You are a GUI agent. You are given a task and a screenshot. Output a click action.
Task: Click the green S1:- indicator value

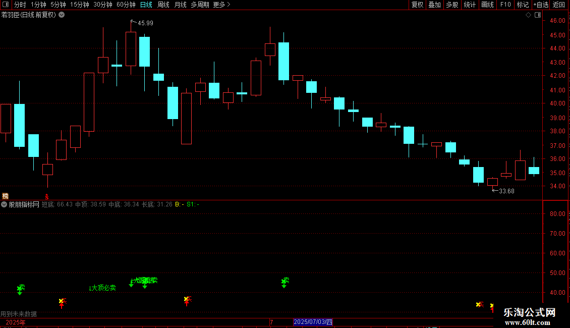click(193, 204)
